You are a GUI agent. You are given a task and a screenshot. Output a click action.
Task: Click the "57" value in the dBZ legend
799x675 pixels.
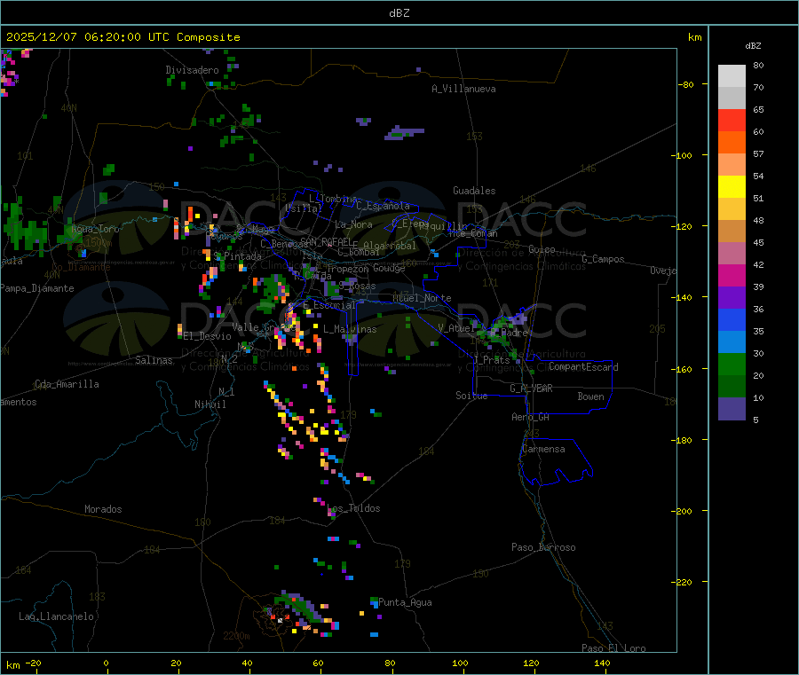[x=758, y=153]
